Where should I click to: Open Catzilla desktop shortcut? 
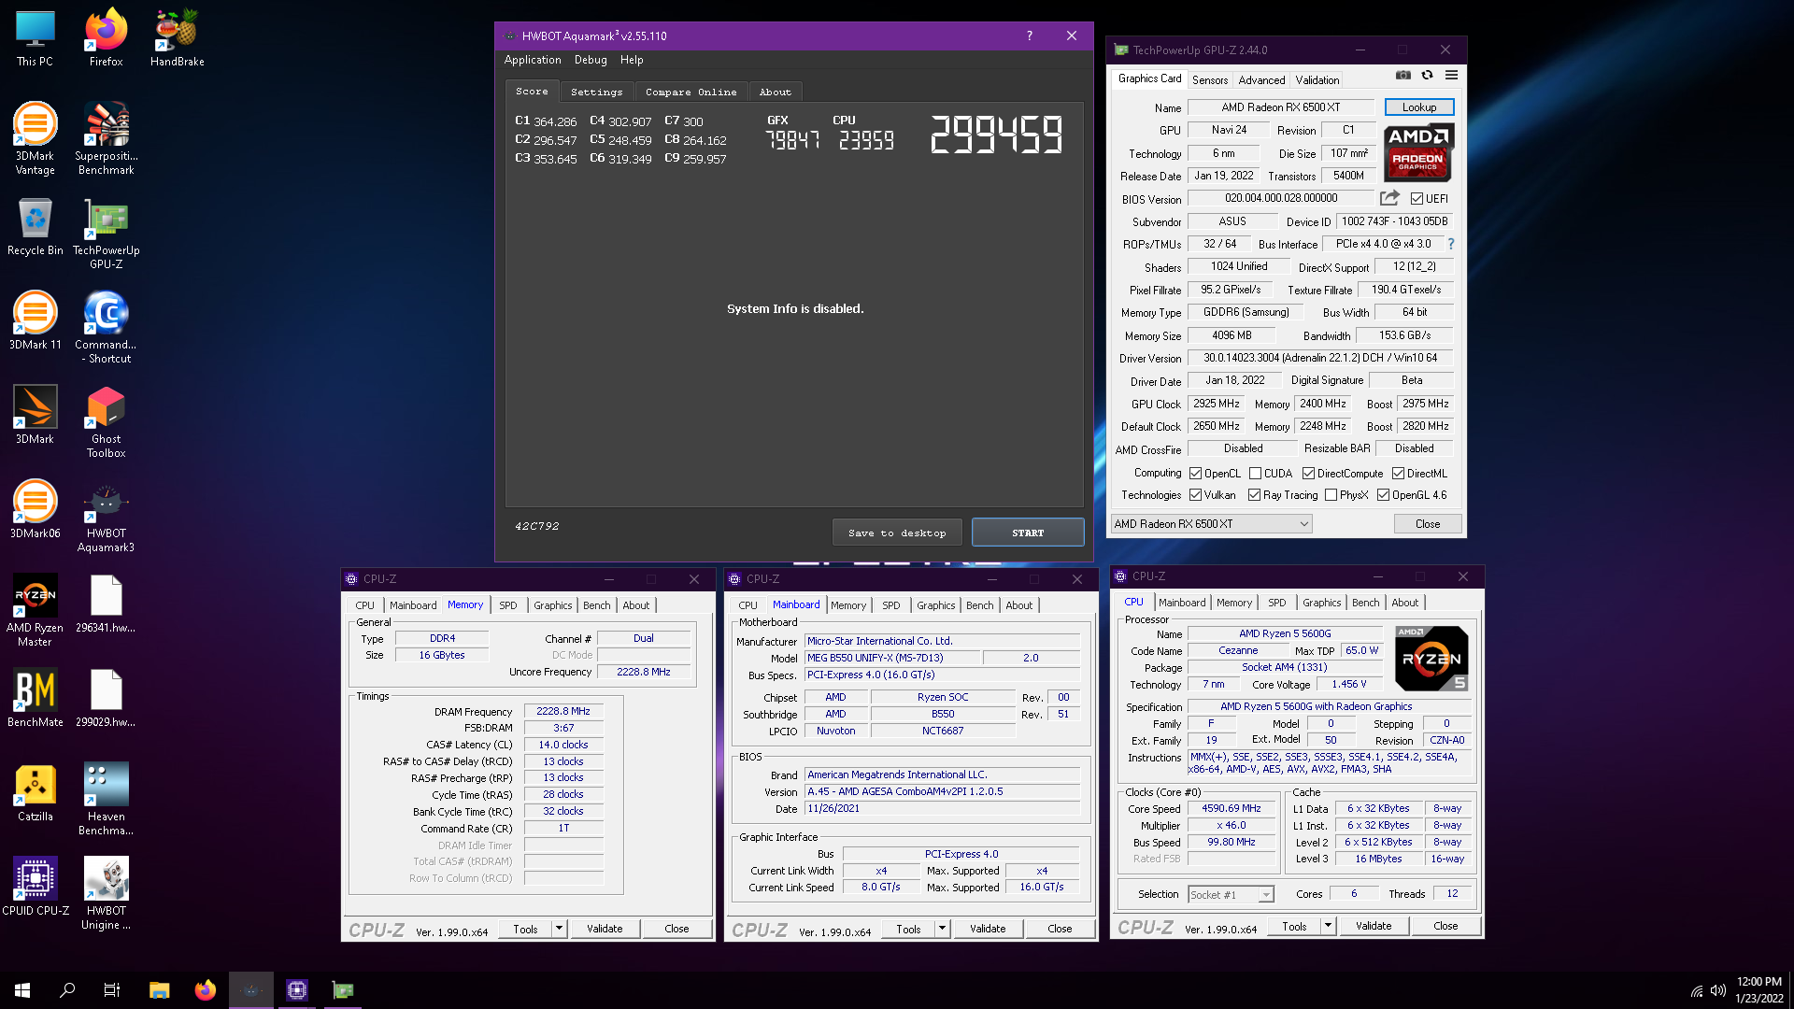point(35,792)
